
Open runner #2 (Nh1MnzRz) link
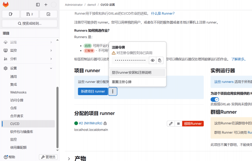(x=90, y=123)
